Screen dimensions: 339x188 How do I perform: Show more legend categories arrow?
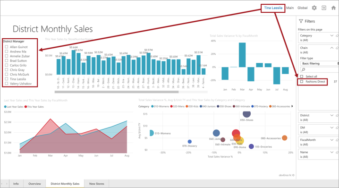[292, 106]
